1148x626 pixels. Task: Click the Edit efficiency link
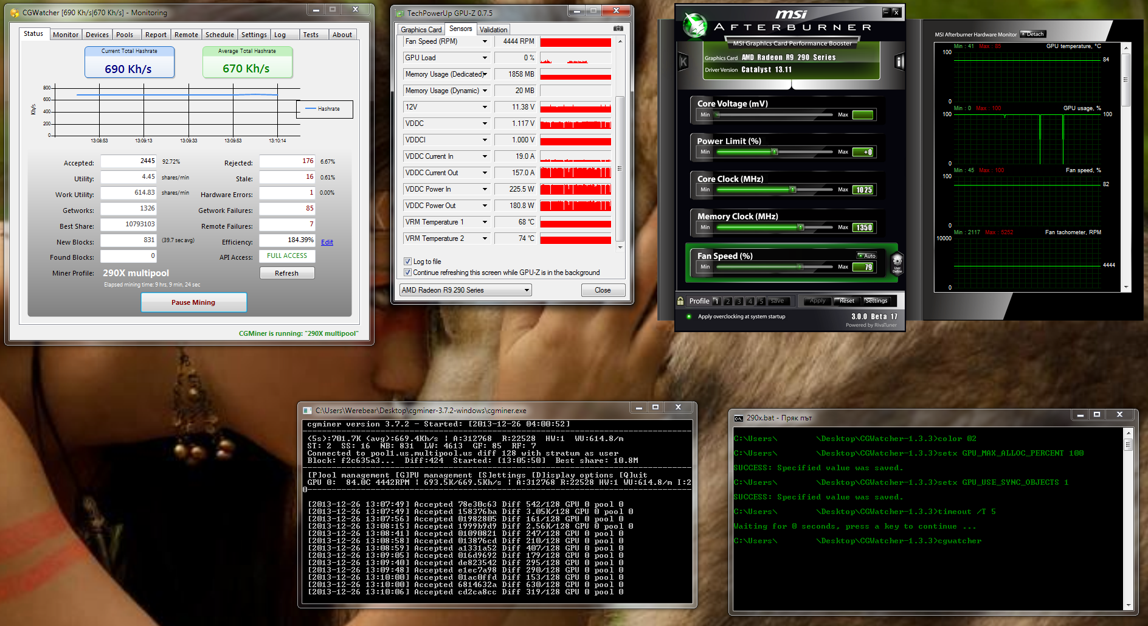coord(327,242)
